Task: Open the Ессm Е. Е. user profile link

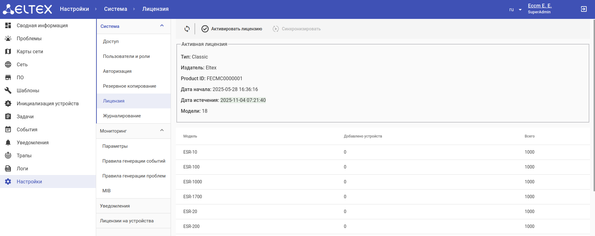Action: (539, 6)
